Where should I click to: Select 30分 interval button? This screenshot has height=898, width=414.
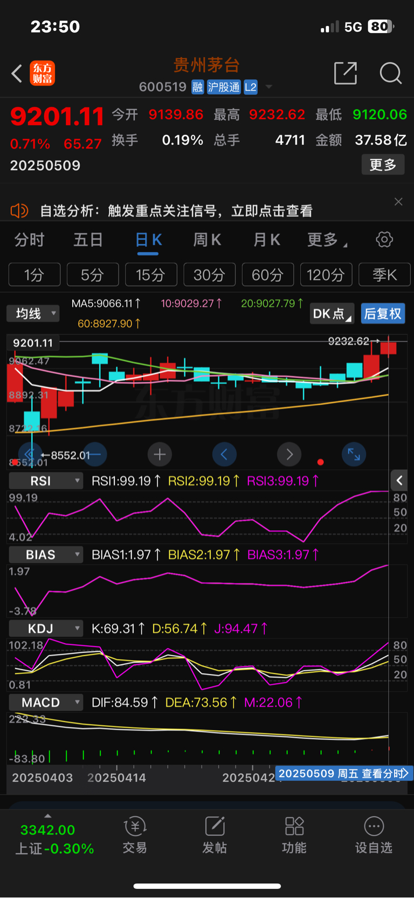[x=209, y=274]
